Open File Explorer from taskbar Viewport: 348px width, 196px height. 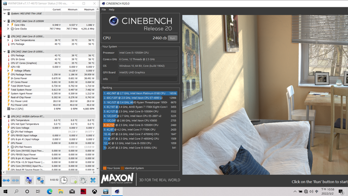61,191
